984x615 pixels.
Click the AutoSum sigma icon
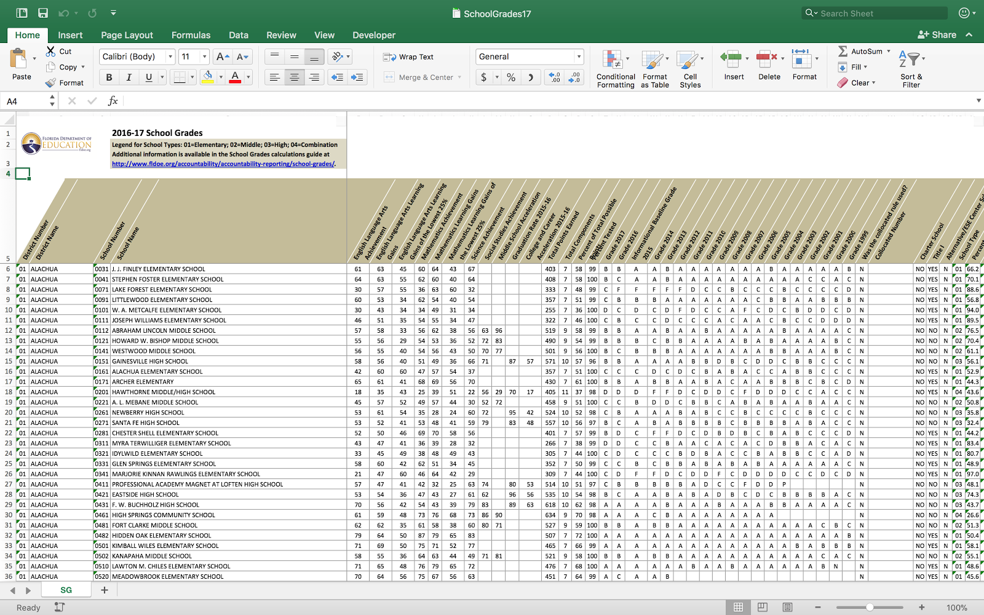(x=843, y=52)
